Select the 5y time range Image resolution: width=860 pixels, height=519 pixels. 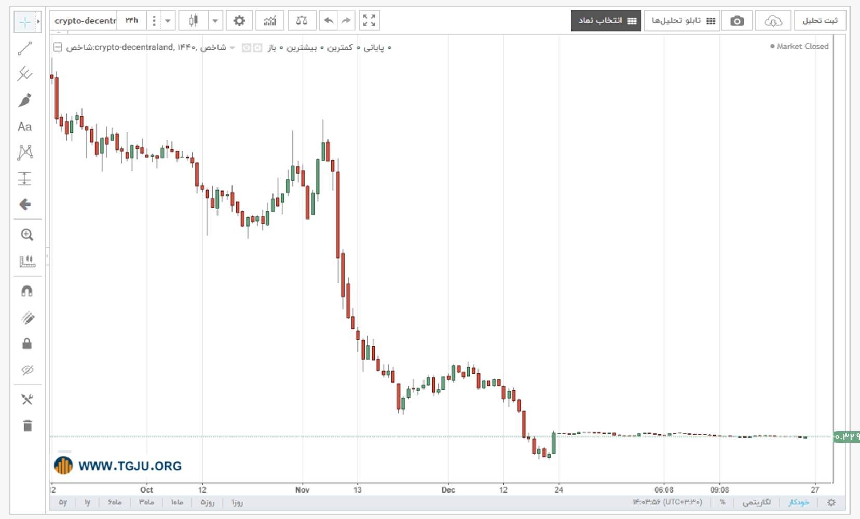coord(63,502)
